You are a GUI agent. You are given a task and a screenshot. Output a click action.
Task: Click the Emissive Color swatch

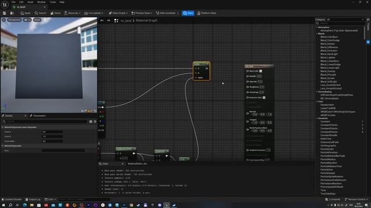(x=264, y=98)
